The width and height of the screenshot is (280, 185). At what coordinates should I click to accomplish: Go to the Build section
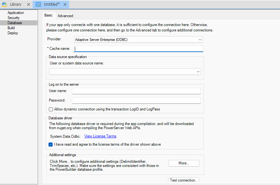click(11, 28)
